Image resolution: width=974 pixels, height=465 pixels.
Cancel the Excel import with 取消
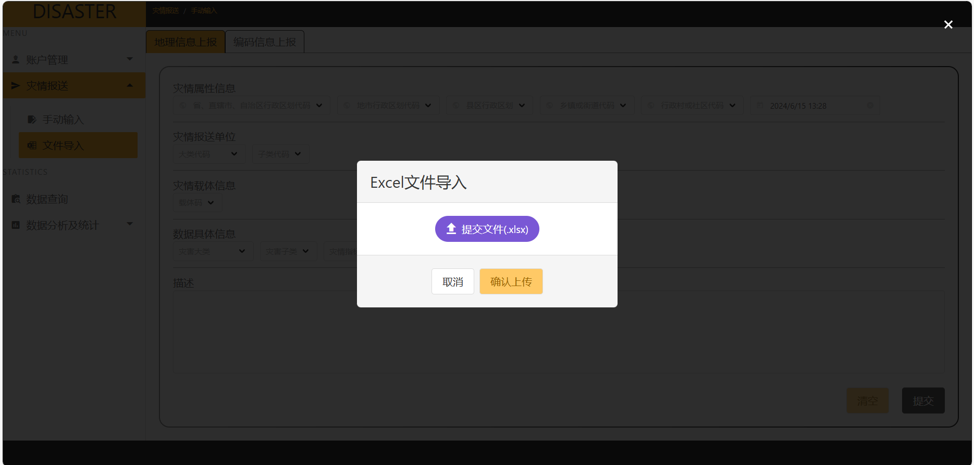(452, 281)
